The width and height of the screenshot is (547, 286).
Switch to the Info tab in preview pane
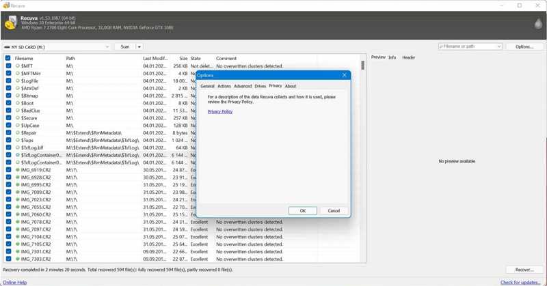tap(392, 57)
